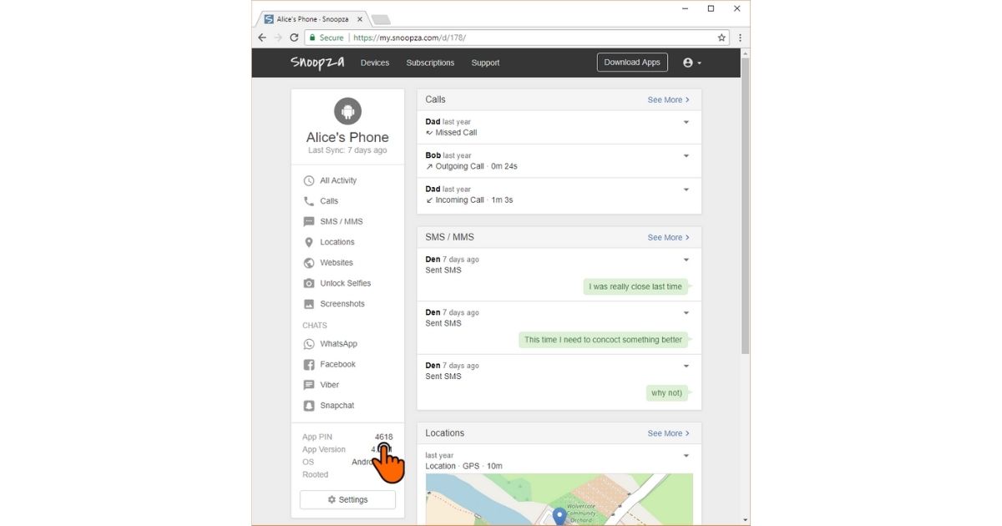Bookmark page with the star icon
Image resolution: width=1002 pixels, height=526 pixels.
coord(721,38)
